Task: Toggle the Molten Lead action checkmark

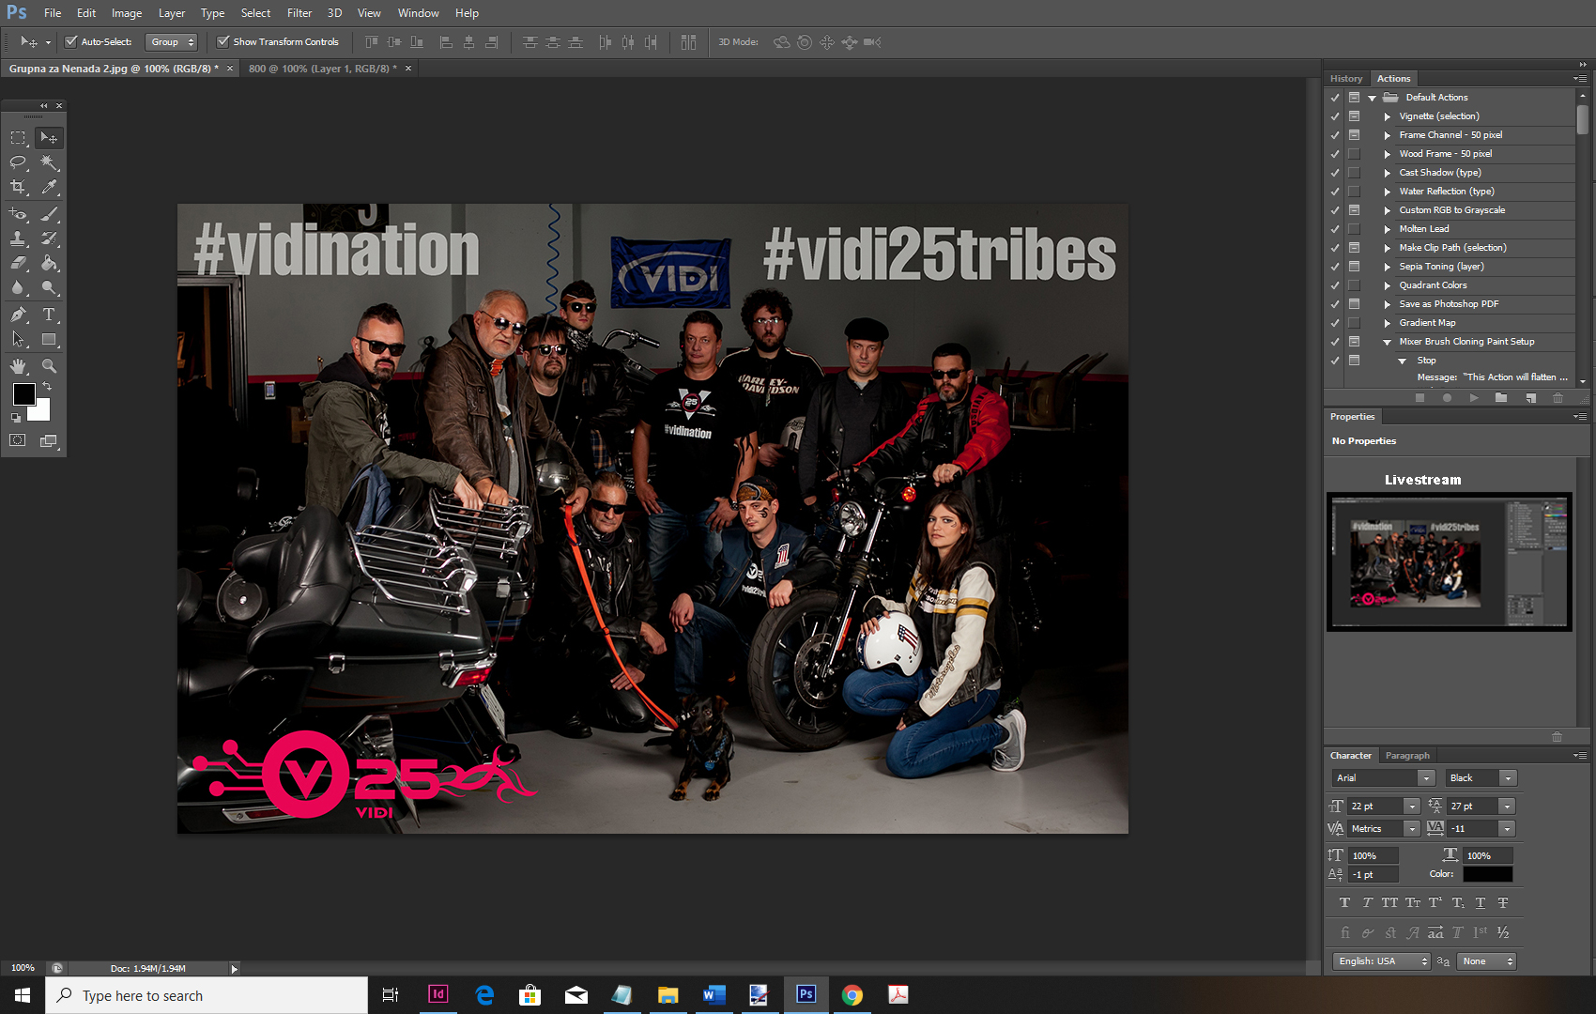Action: tap(1335, 229)
